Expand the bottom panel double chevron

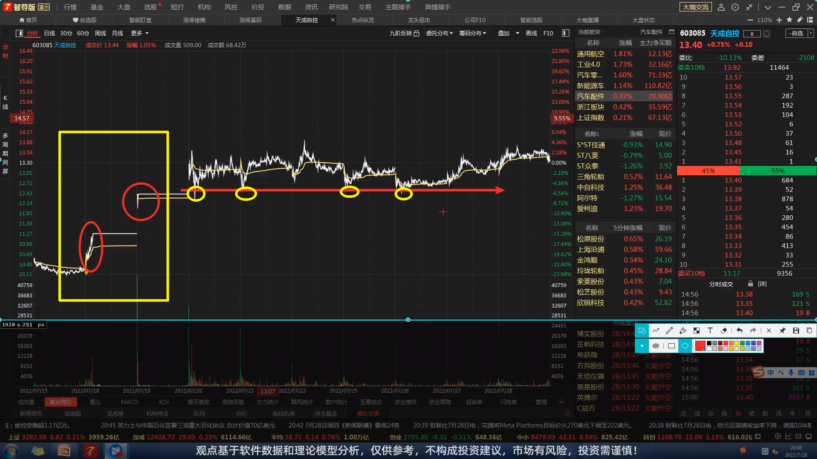click(x=568, y=413)
